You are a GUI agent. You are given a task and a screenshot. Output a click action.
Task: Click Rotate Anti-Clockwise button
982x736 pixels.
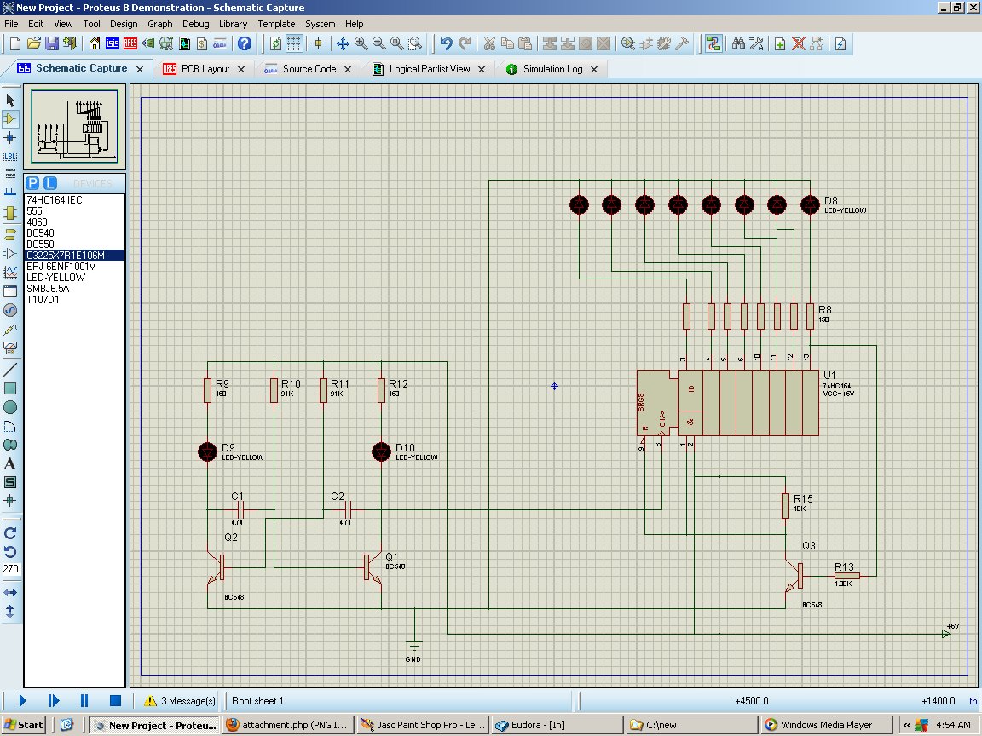(x=10, y=551)
